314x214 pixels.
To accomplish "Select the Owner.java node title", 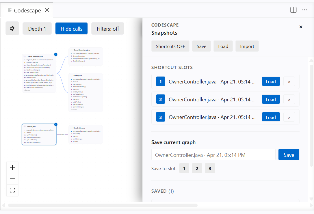I will pyautogui.click(x=77, y=76).
